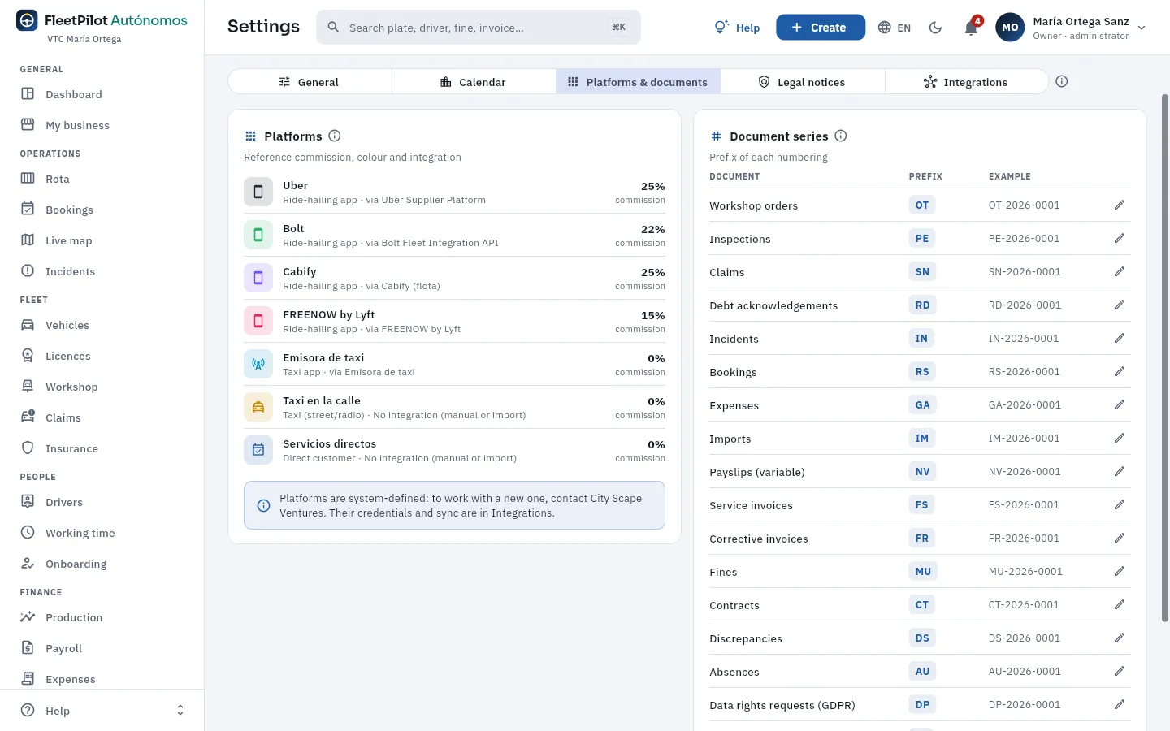Click the Emisora de taxi antenna icon
The width and height of the screenshot is (1170, 731).
[x=258, y=365]
